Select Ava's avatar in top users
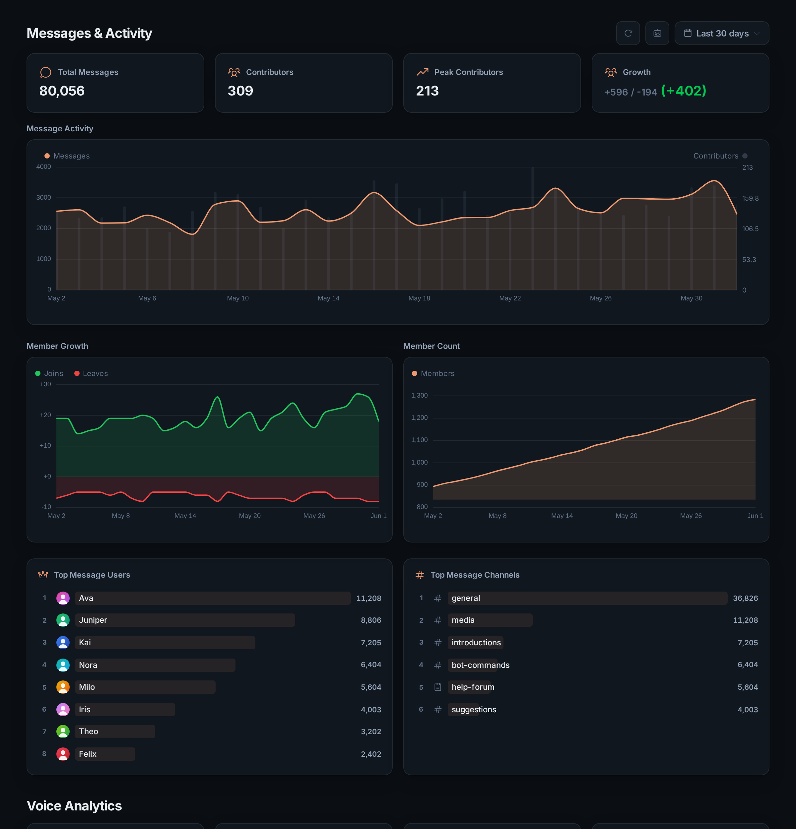 click(x=63, y=598)
